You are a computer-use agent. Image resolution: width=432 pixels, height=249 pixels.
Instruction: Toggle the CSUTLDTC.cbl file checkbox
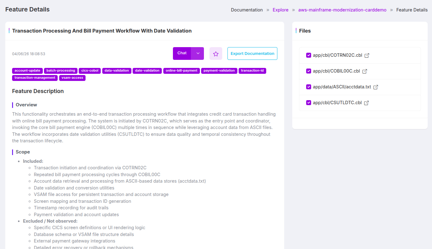pyautogui.click(x=308, y=103)
